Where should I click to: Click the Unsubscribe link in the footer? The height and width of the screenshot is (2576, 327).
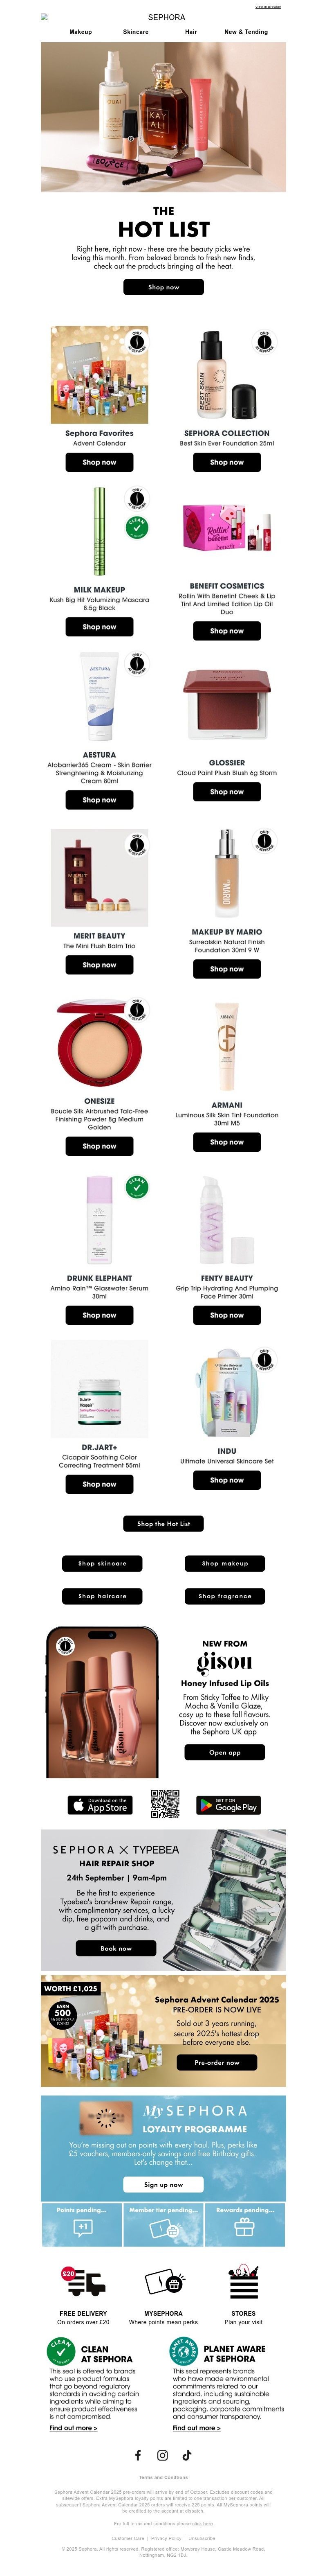[x=201, y=2538]
